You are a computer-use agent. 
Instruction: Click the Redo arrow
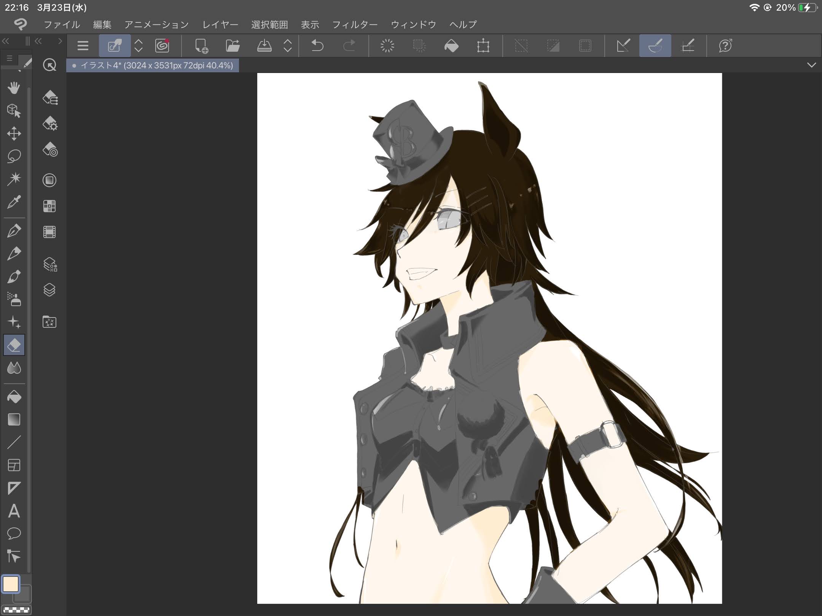[x=349, y=46]
